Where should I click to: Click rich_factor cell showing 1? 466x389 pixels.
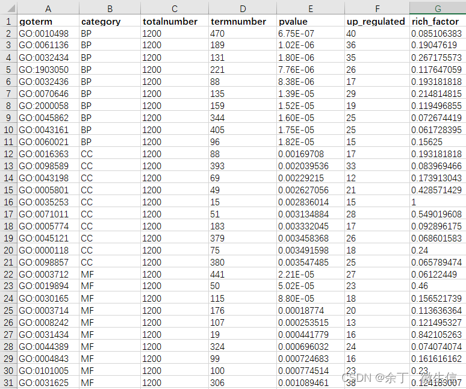(438, 202)
